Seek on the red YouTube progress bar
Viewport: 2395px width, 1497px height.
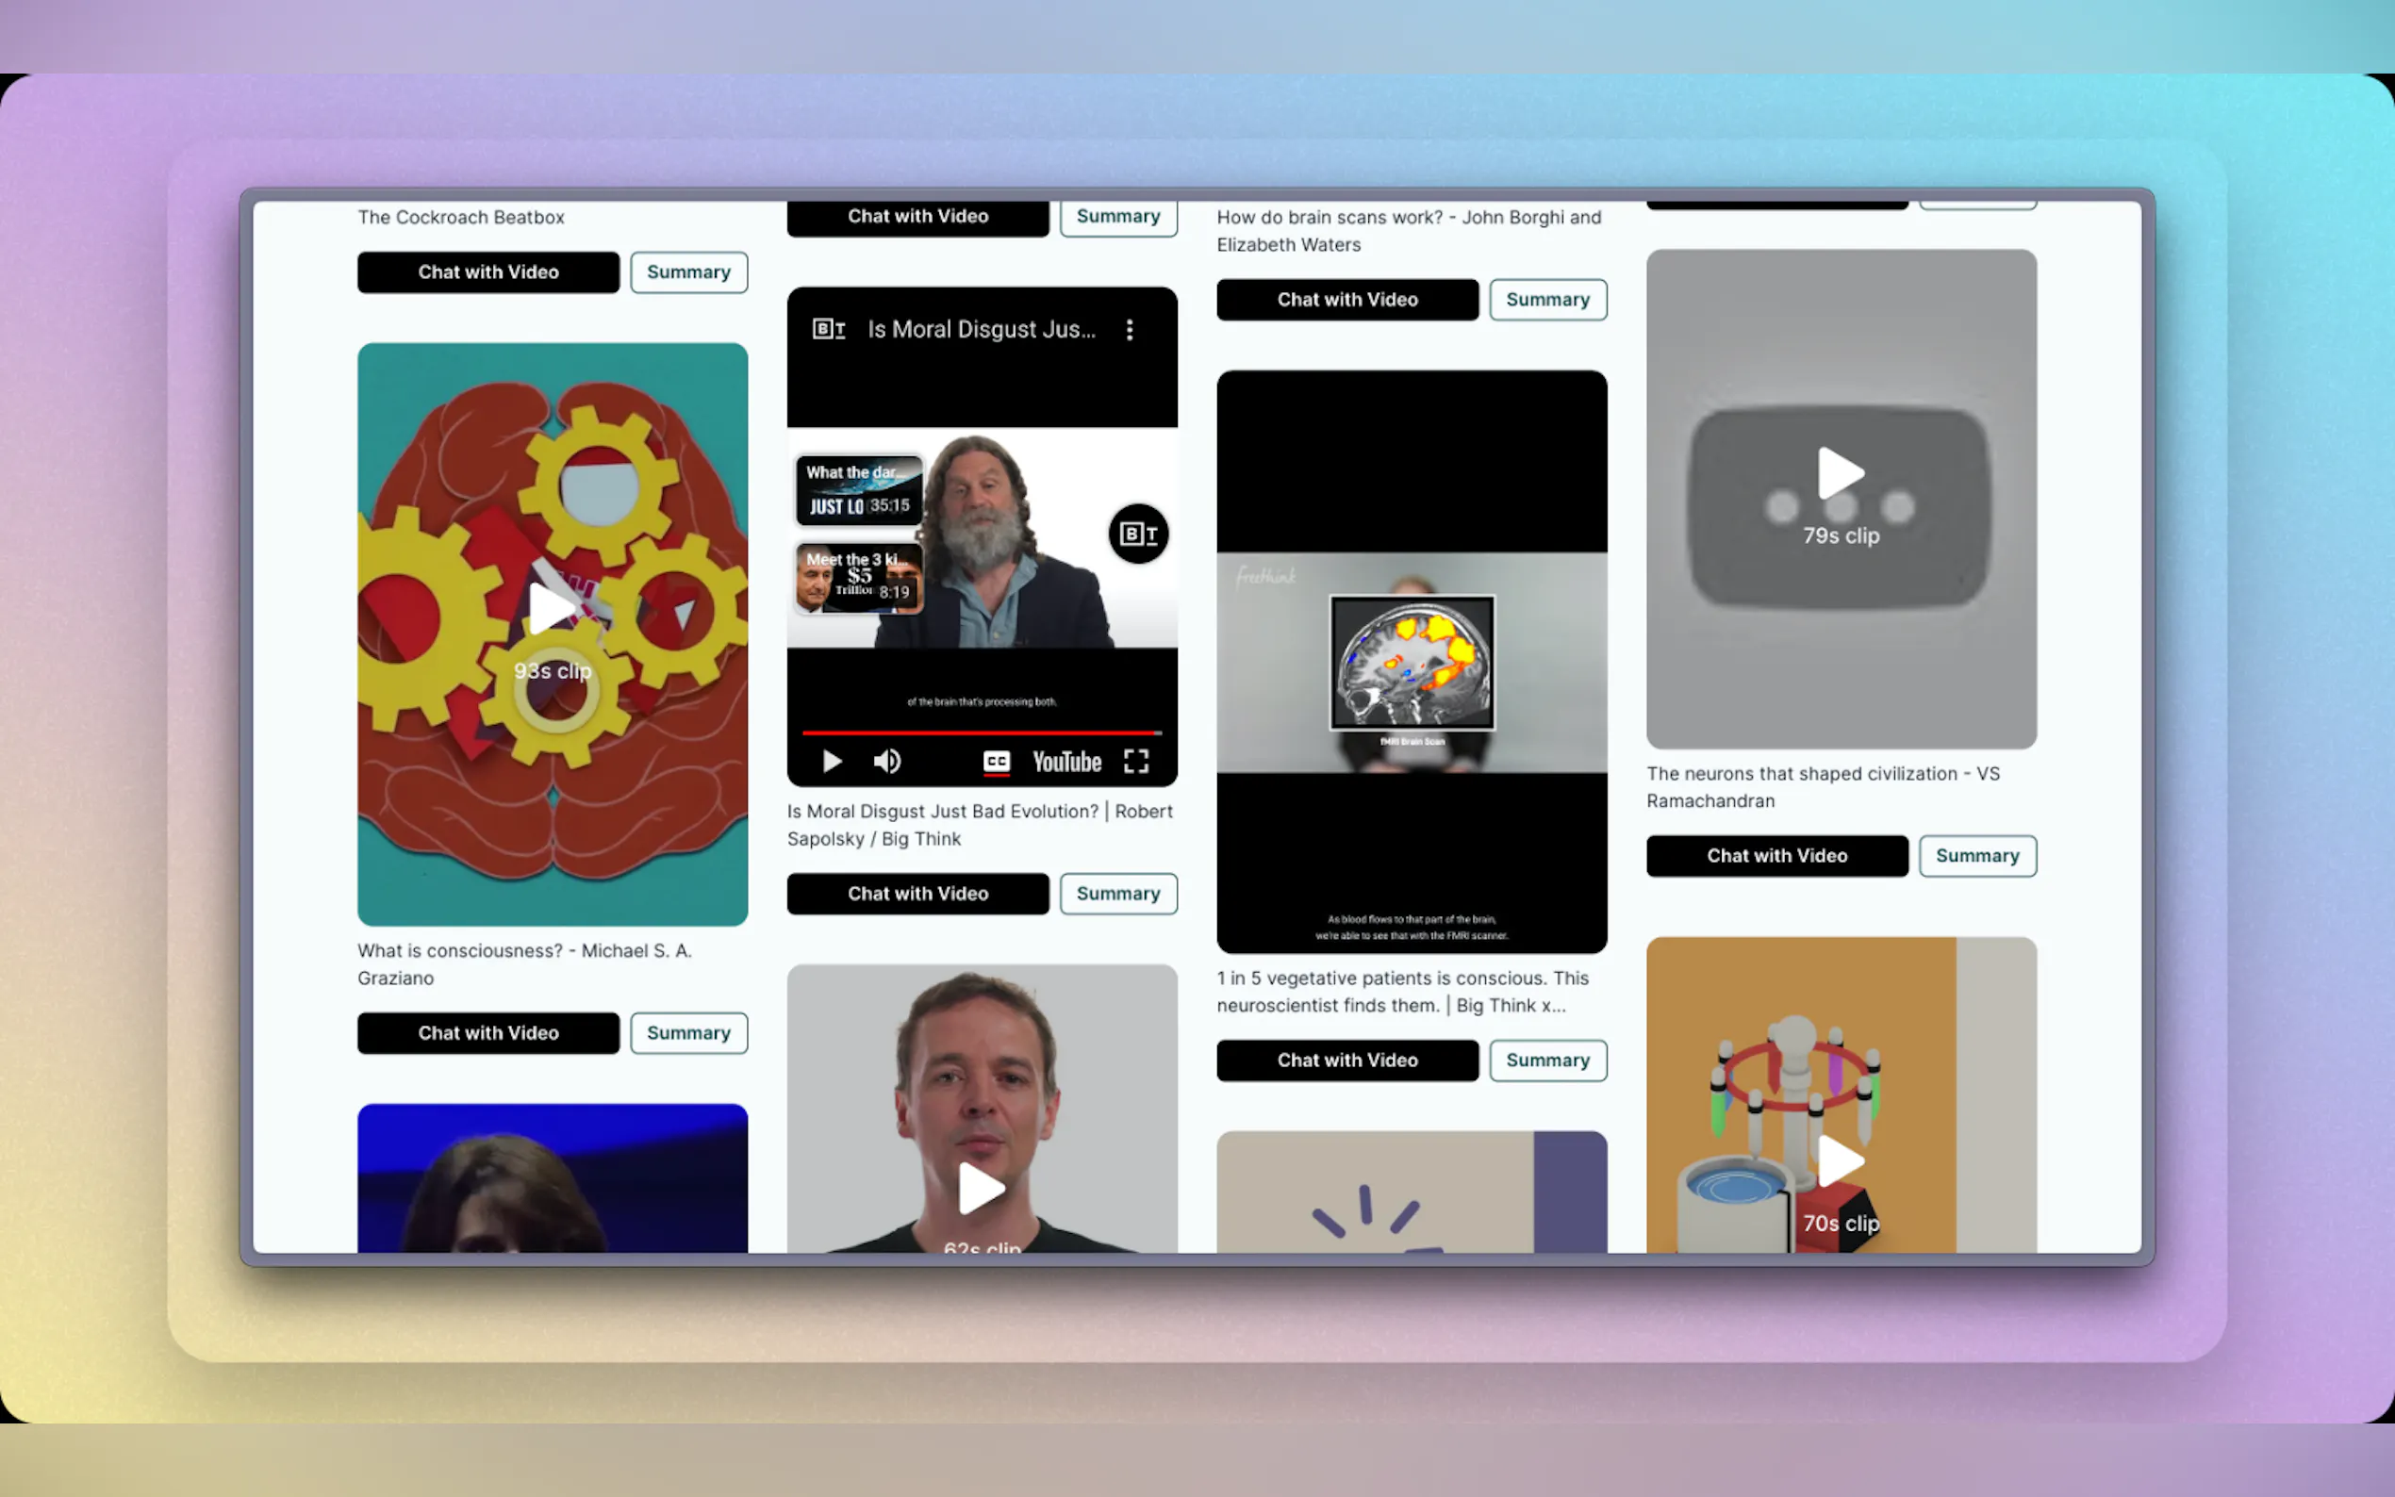click(981, 732)
